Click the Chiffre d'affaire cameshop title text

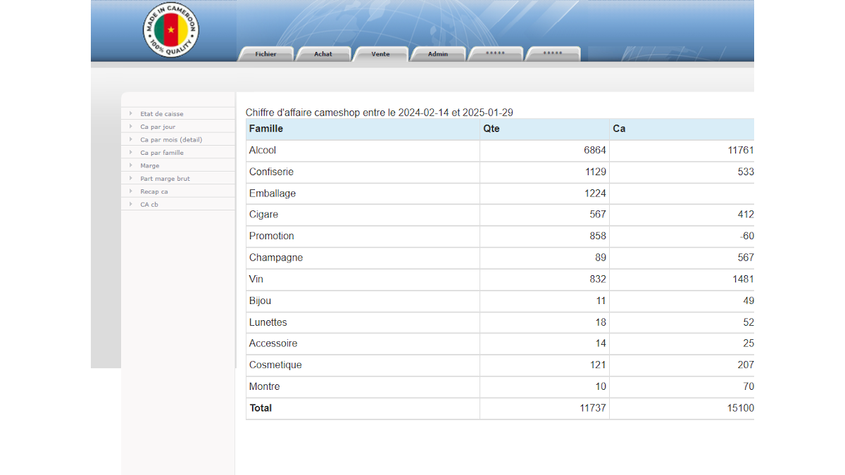(x=380, y=113)
